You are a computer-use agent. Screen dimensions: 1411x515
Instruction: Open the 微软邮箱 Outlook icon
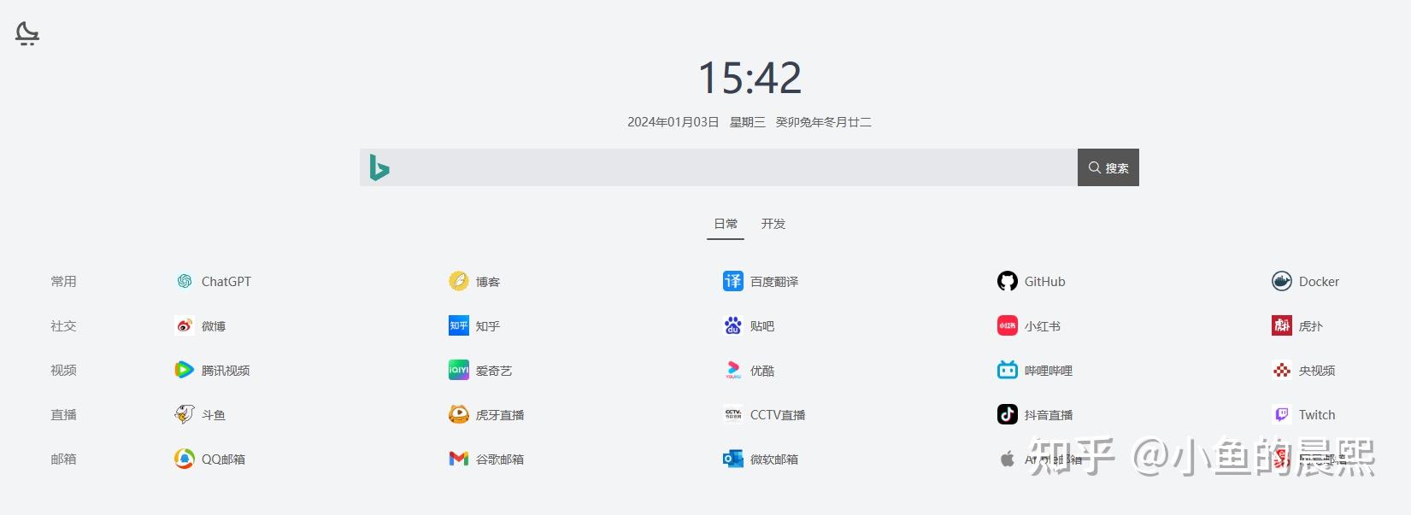pyautogui.click(x=733, y=459)
